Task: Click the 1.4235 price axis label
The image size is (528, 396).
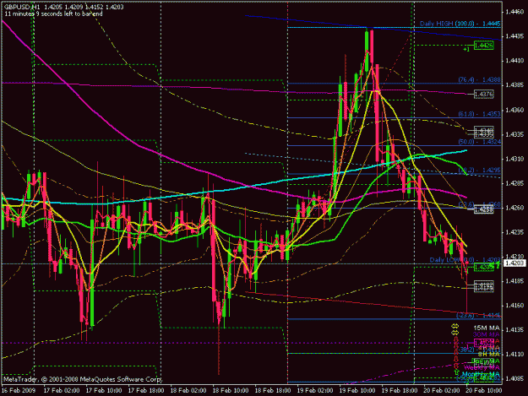Action: (x=514, y=232)
